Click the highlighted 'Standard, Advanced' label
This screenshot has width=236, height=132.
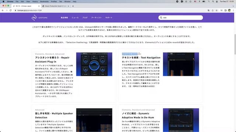point(131,54)
